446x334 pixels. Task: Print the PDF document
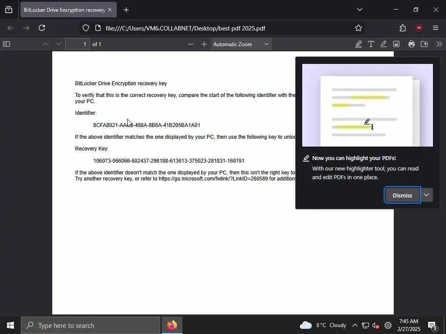click(411, 44)
